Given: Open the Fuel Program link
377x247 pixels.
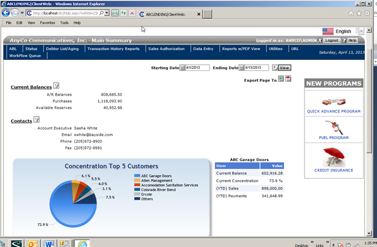Looking at the screenshot, I should 333,137.
